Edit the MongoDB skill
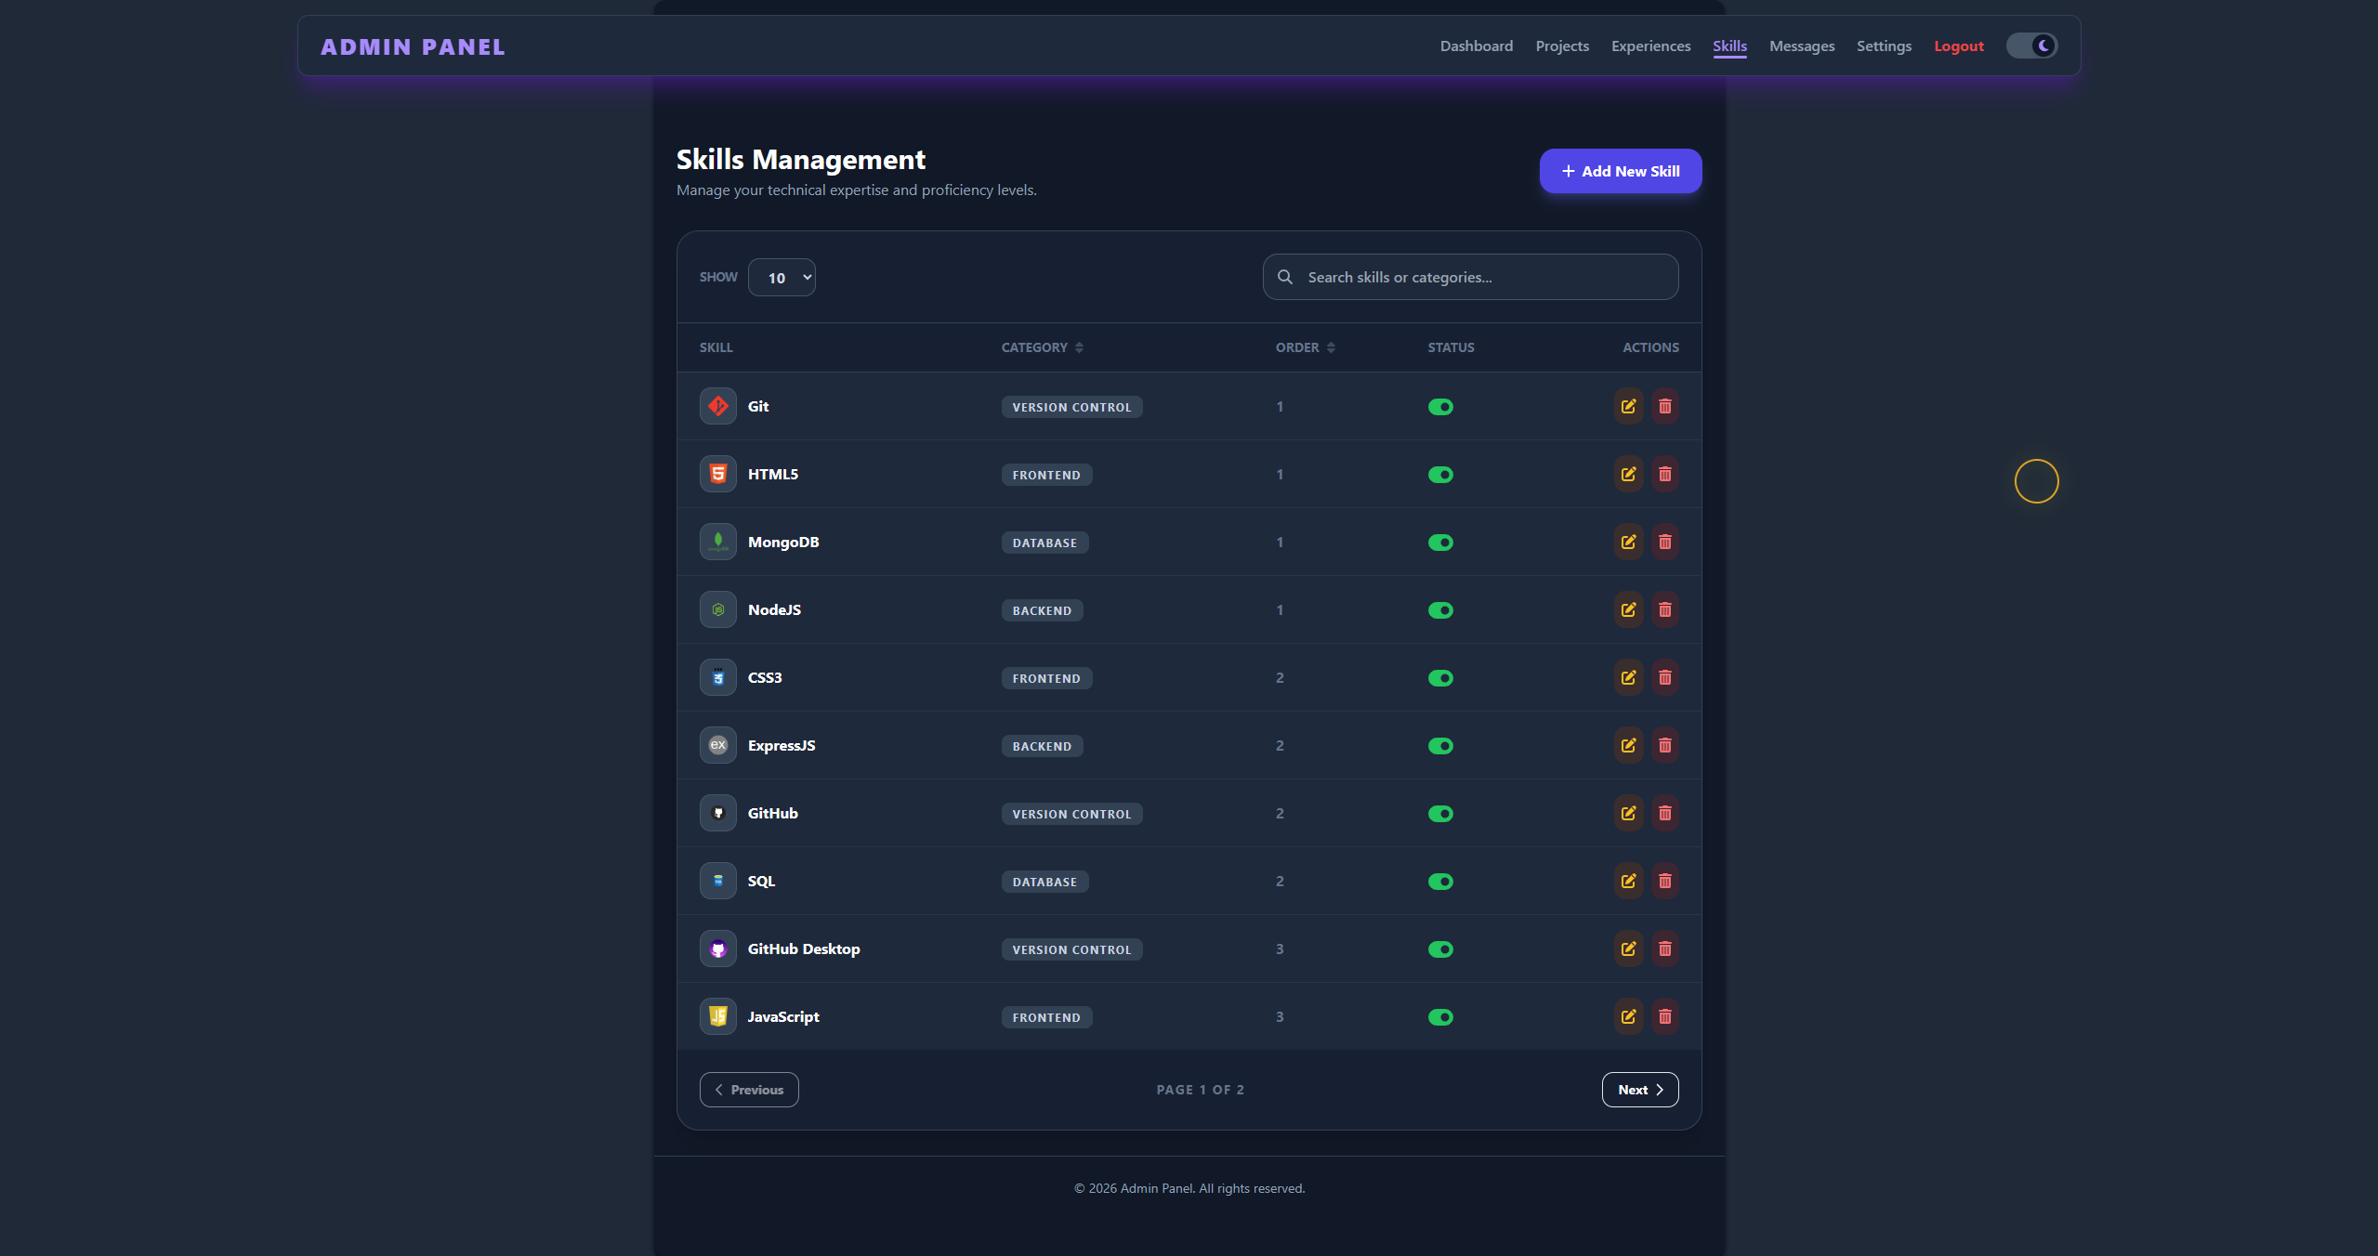2378x1256 pixels. click(1628, 542)
